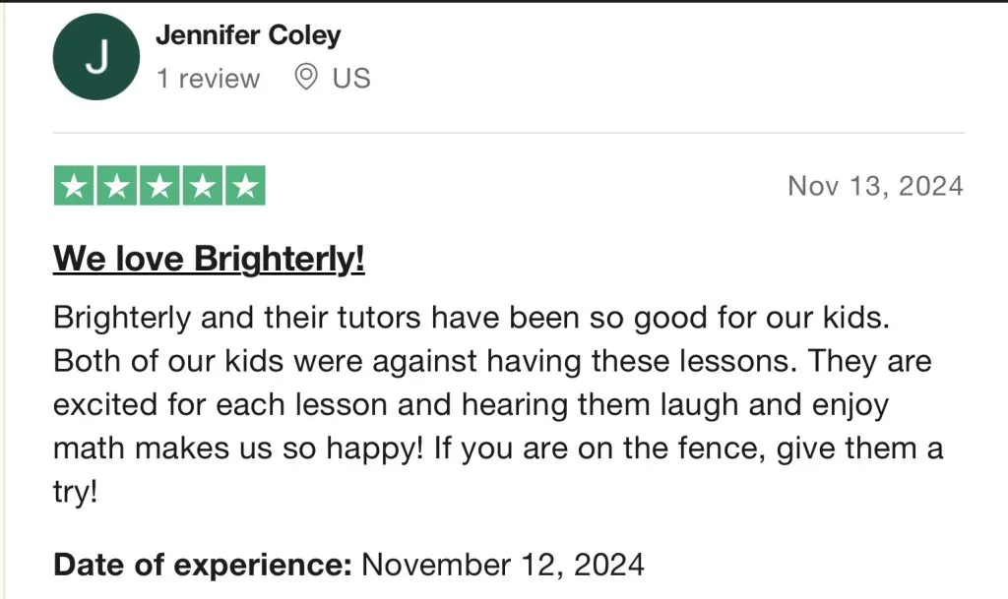
Task: Open the "We love Brighterly!" review title
Action: (209, 259)
